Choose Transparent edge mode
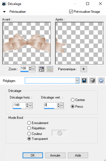Screen dimensions: 106x161 (29, 139)
